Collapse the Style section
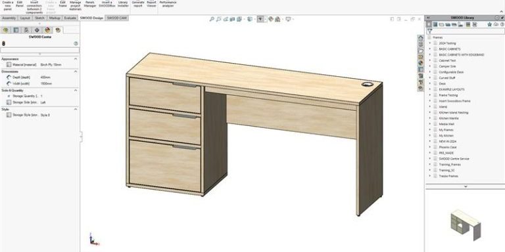Screen dimensions: 505x252 [76, 110]
